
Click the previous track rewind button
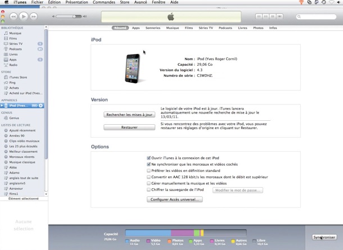13,17
